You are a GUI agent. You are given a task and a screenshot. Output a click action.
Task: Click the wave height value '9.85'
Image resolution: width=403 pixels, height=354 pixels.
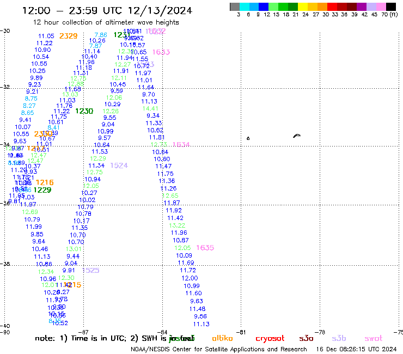tap(37, 235)
